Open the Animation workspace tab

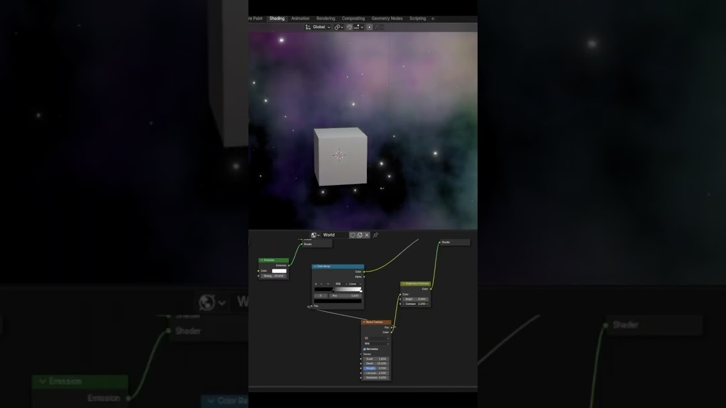click(300, 19)
